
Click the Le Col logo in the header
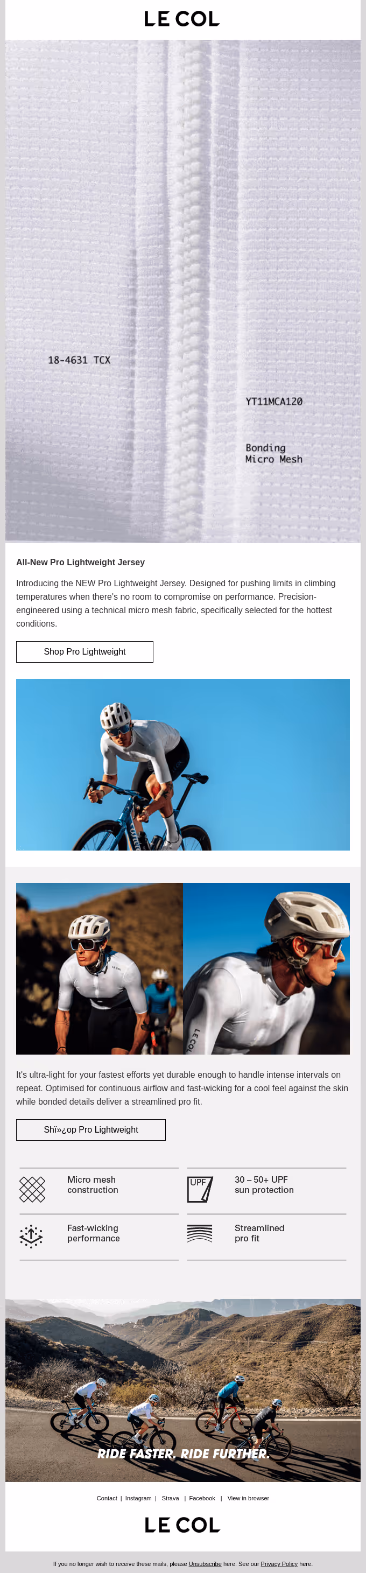182,19
